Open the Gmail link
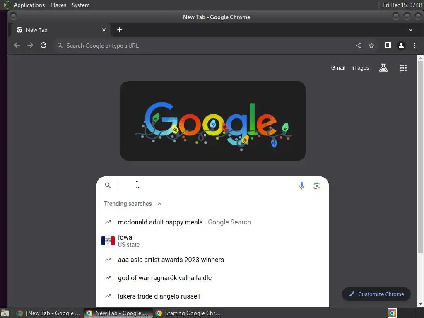The width and height of the screenshot is (424, 318). [338, 68]
